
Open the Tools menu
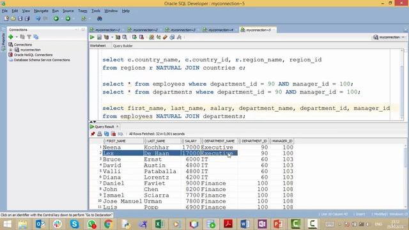click(96, 11)
